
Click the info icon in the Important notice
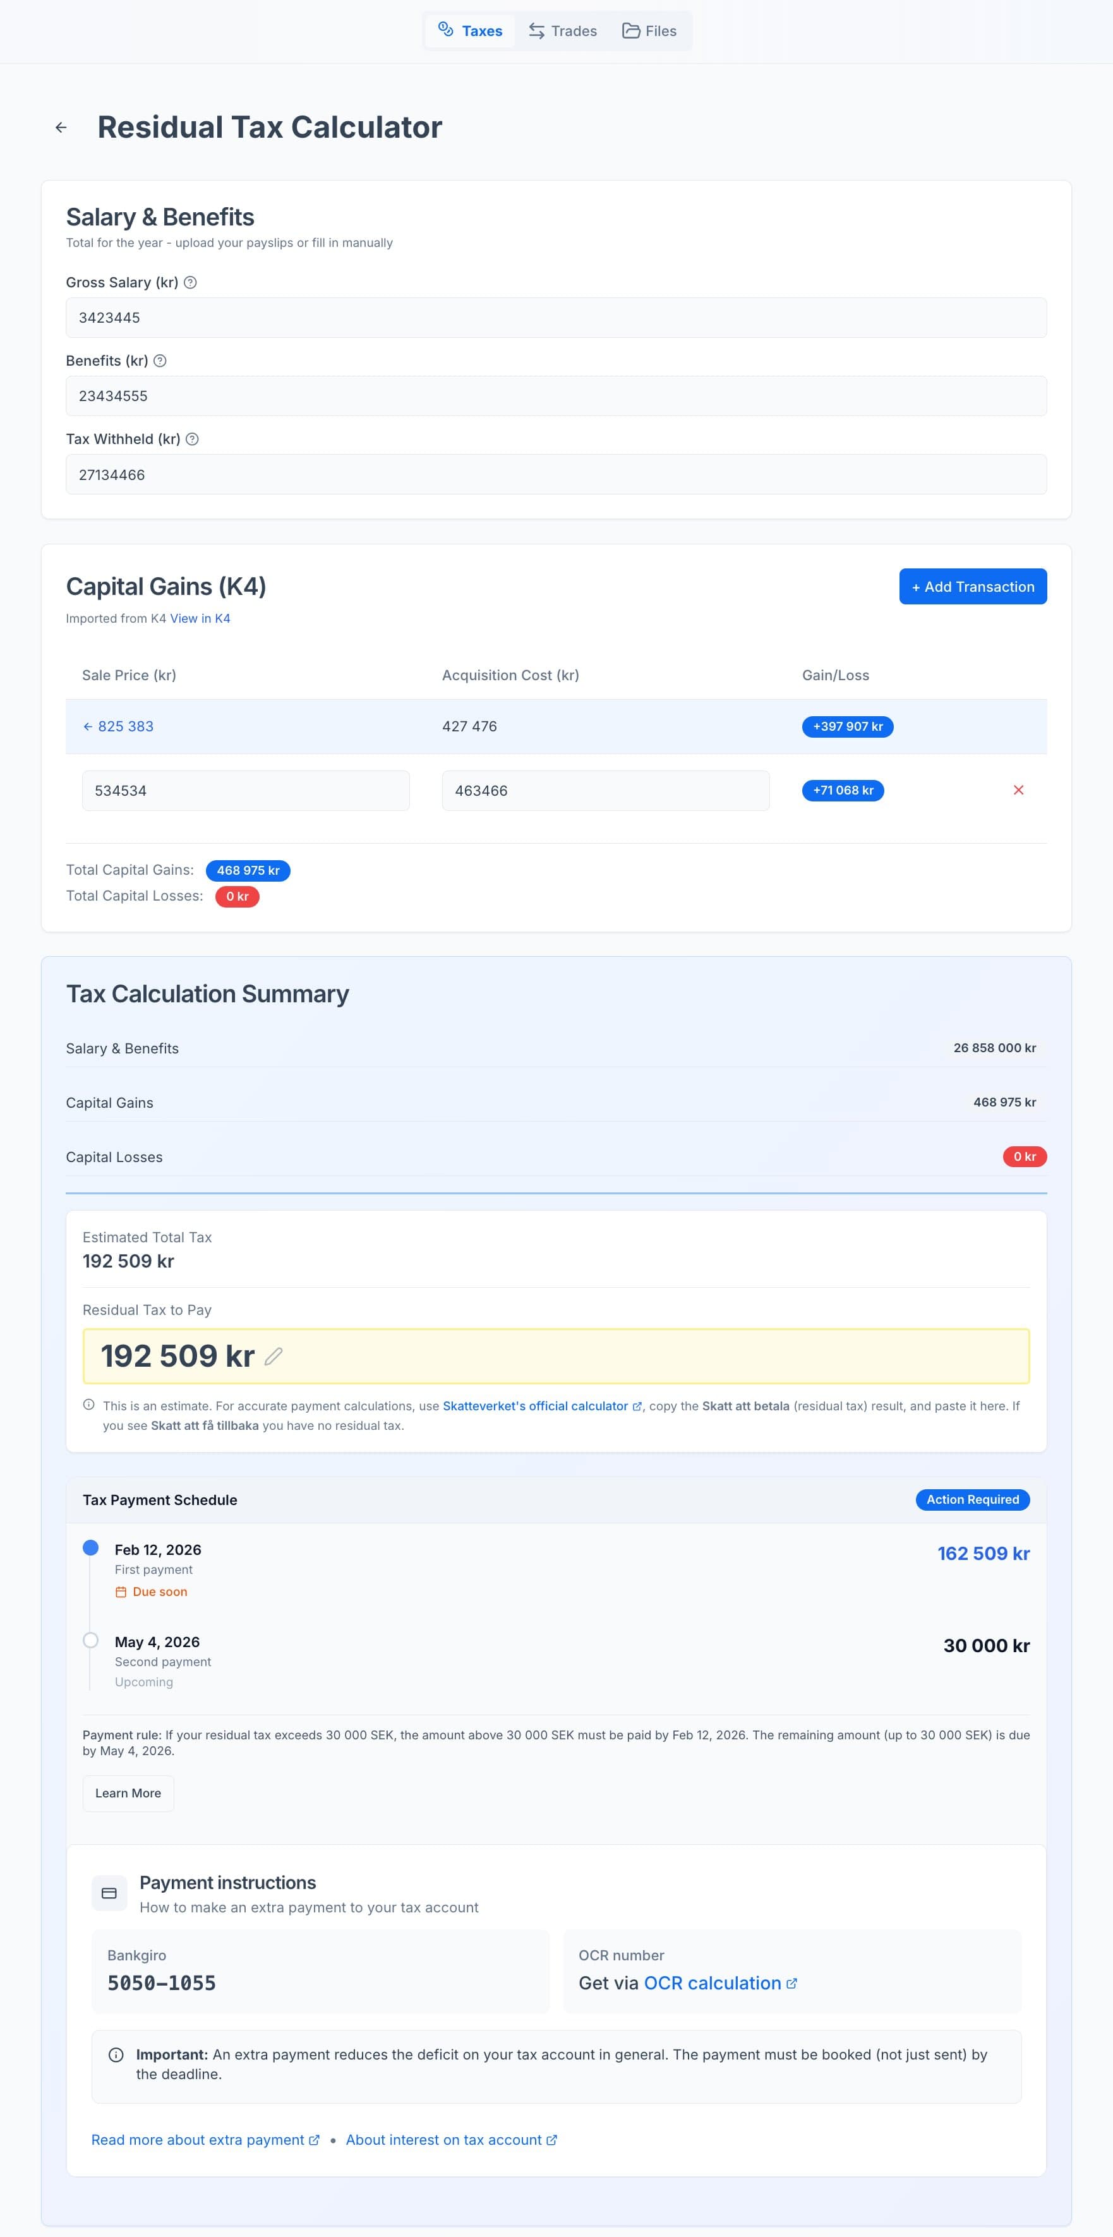[116, 2054]
